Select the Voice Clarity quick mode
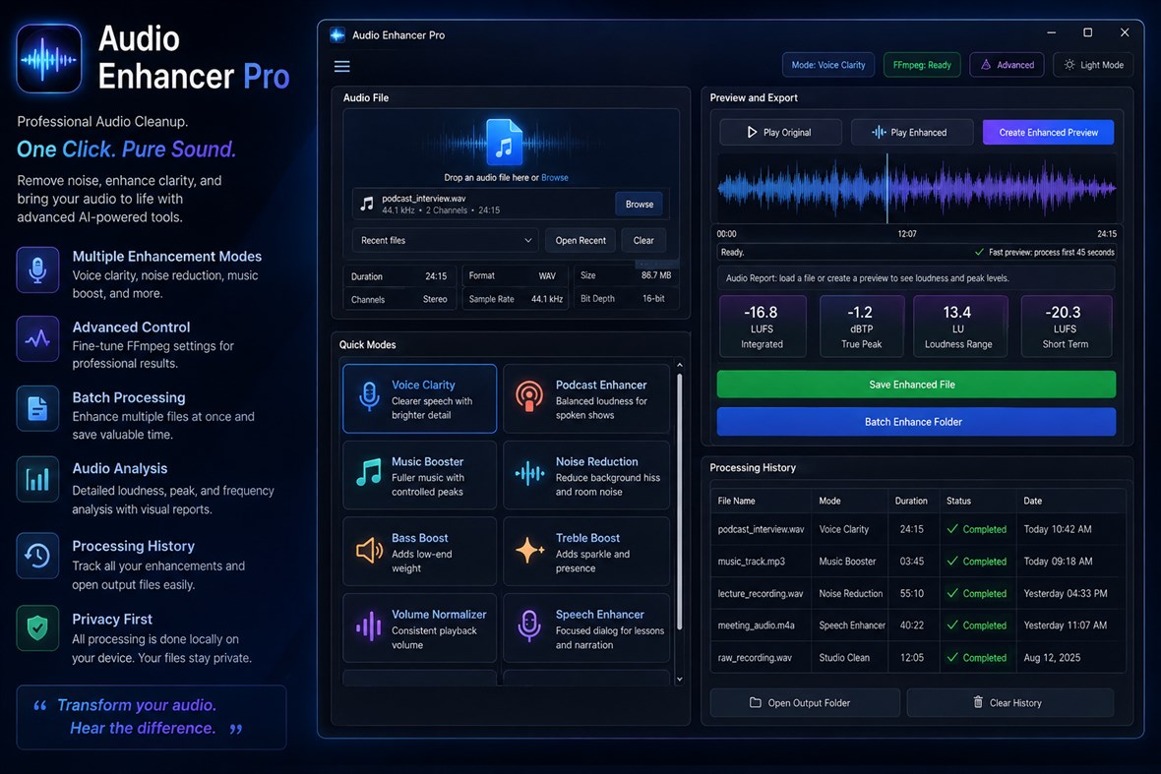1161x774 pixels. tap(420, 398)
